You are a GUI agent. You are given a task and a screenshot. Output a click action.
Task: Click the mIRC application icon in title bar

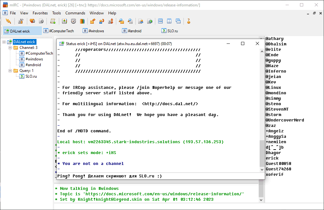tap(5, 5)
